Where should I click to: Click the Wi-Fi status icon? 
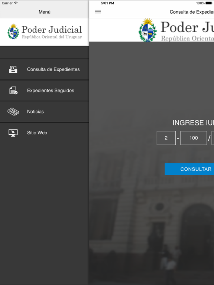coord(16,3)
